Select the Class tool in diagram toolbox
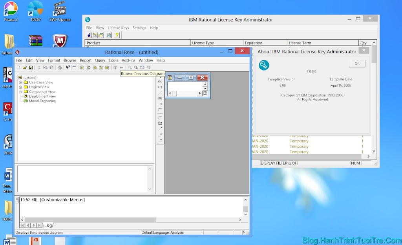 point(160,98)
